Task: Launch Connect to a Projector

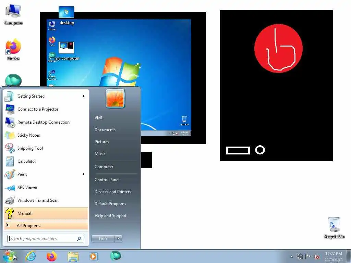Action: (46, 109)
